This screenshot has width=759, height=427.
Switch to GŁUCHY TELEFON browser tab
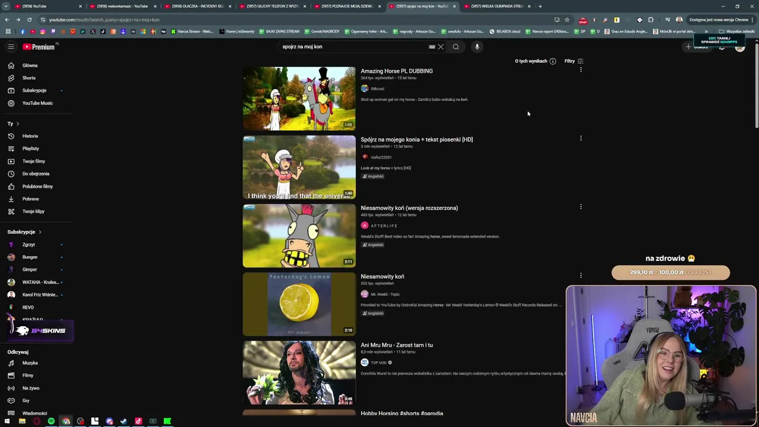pyautogui.click(x=272, y=6)
